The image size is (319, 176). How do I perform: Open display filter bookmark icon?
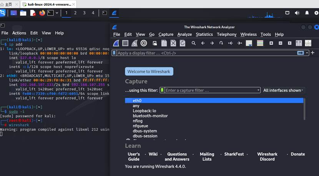[114, 53]
